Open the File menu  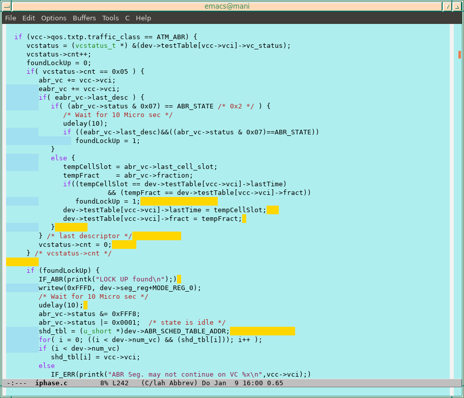coord(11,18)
